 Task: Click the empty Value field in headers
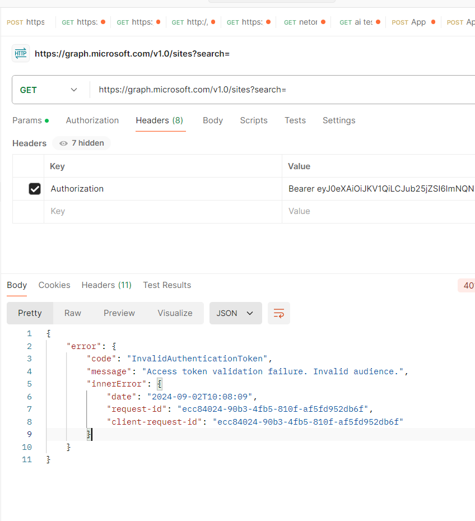click(x=379, y=211)
